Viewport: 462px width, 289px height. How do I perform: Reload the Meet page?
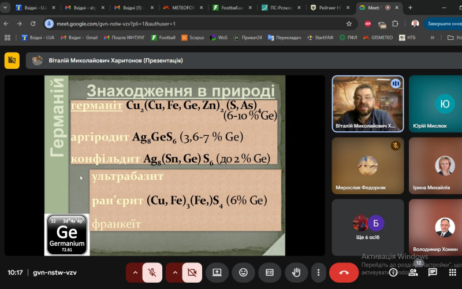(x=33, y=24)
